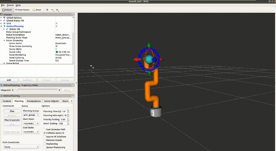Enable External Comm. option
This screenshot has width=276, height=151.
tap(45, 140)
